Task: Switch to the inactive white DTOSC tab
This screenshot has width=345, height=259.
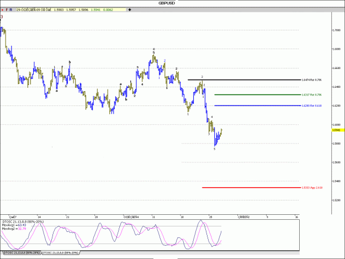Action: (x=60, y=253)
